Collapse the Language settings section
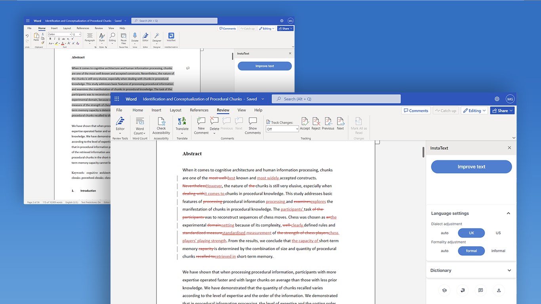This screenshot has width=541, height=304. (509, 213)
